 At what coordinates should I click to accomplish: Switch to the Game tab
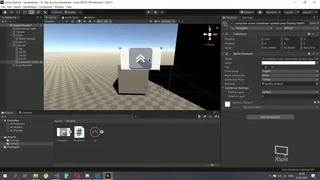tap(89, 17)
